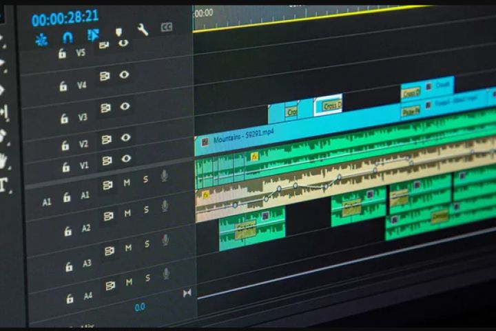Click the 00:00:28:21 playhead timecode
This screenshot has height=331, width=496.
coord(65,18)
